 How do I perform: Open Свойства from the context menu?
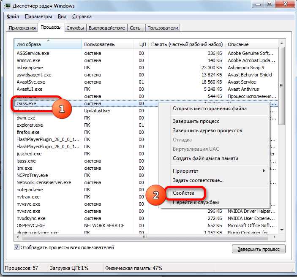click(183, 193)
